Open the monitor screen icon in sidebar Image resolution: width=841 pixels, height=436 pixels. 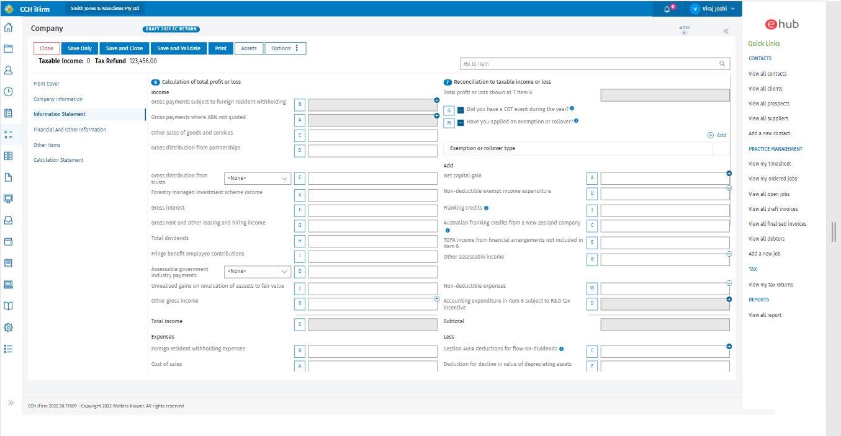click(x=9, y=198)
